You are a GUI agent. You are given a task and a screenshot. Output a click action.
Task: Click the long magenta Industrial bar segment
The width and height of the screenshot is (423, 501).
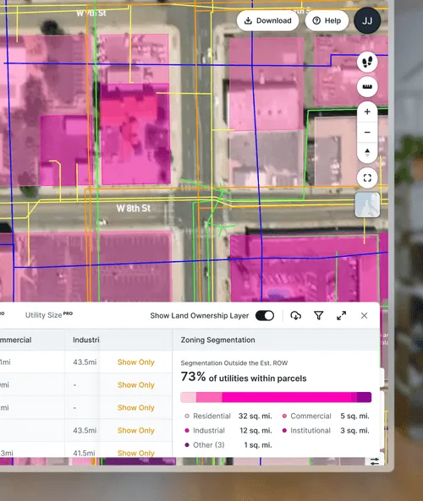tap(287, 397)
